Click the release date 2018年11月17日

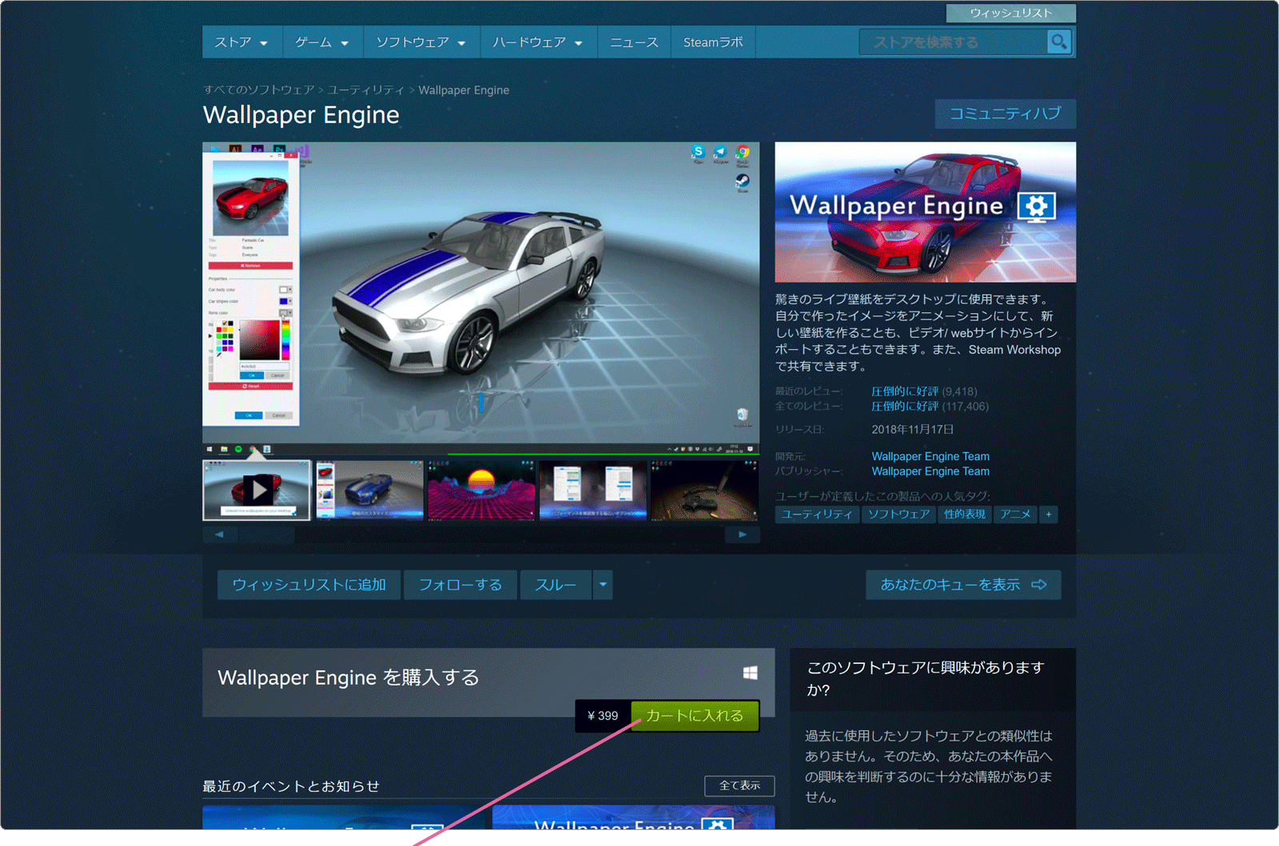pyautogui.click(x=913, y=430)
